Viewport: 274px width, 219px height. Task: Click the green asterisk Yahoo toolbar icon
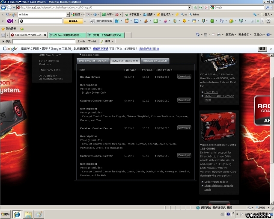point(155,21)
